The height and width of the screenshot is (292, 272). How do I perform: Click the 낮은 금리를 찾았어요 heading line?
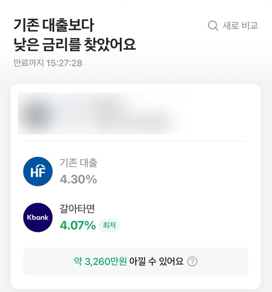click(75, 45)
